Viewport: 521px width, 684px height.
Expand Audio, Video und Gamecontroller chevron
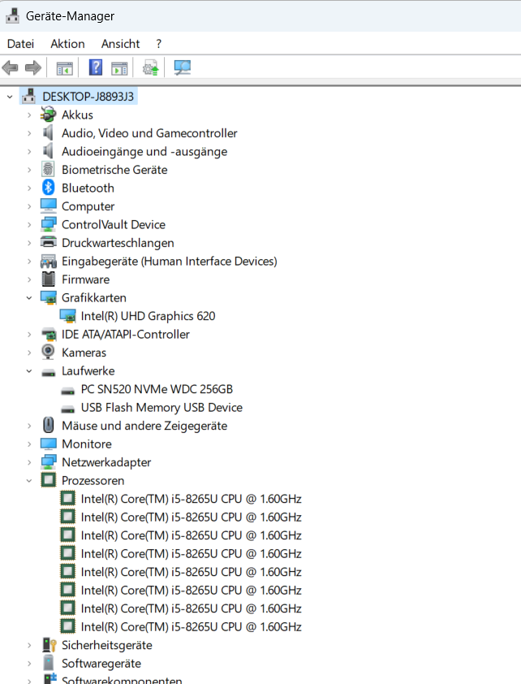pos(29,133)
